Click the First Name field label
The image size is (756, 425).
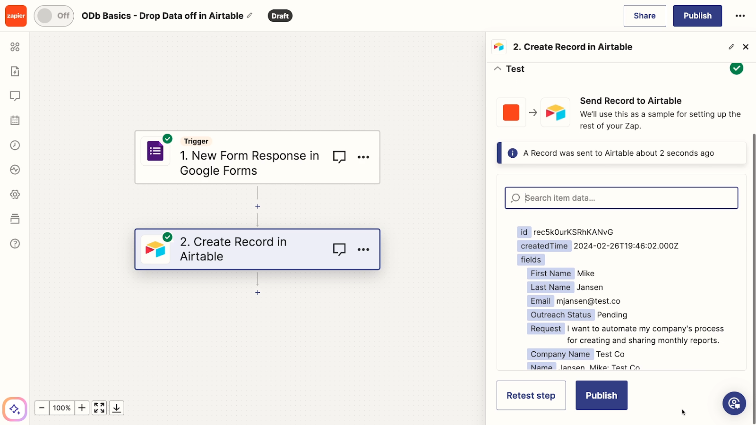pos(550,273)
